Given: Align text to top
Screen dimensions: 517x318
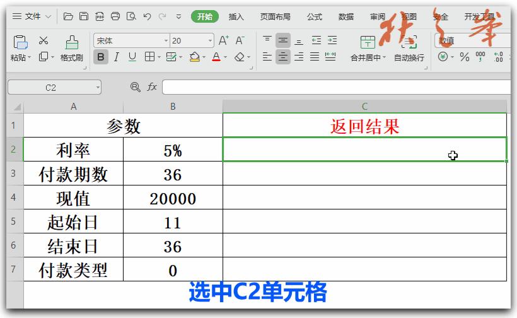Looking at the screenshot, I should tap(267, 40).
